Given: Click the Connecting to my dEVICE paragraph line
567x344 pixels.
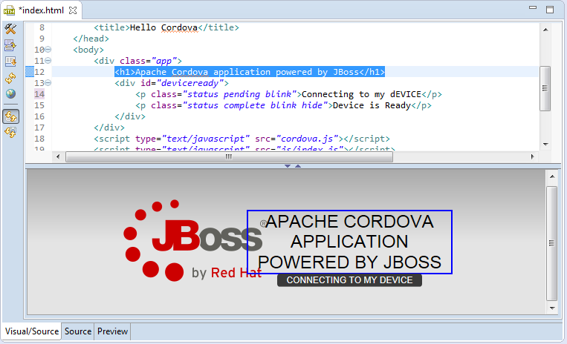Looking at the screenshot, I should coord(288,94).
